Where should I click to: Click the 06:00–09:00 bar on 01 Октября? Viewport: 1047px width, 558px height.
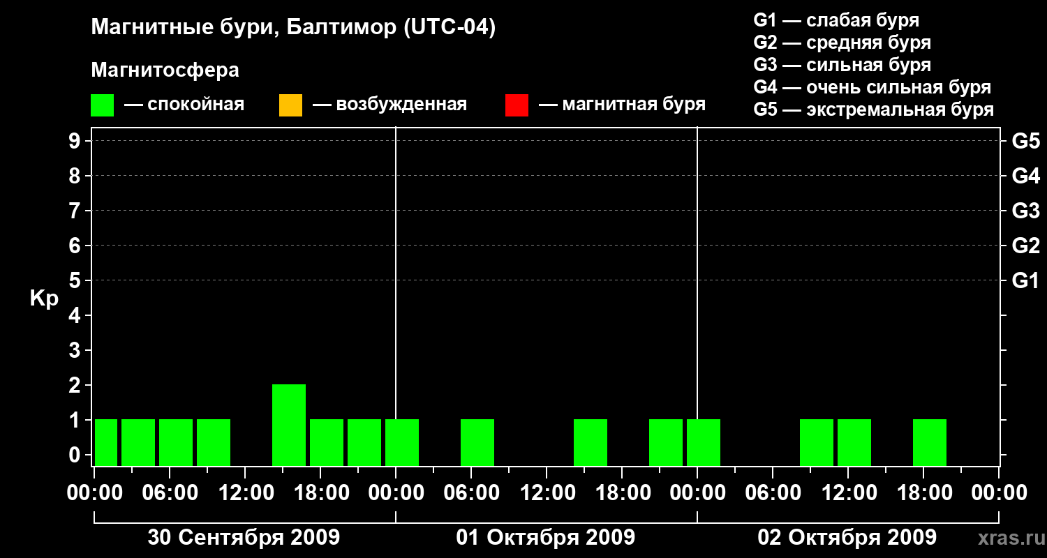[477, 442]
